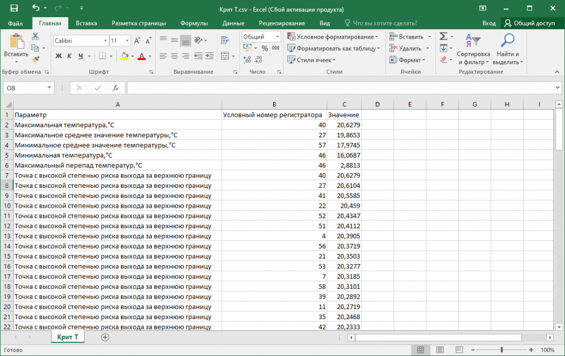This screenshot has height=356, width=565.
Task: Align text to middle of cell
Action: click(x=174, y=40)
